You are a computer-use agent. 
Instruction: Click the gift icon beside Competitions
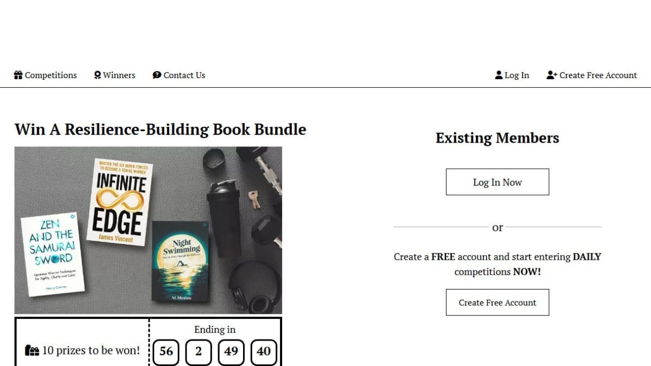point(18,75)
